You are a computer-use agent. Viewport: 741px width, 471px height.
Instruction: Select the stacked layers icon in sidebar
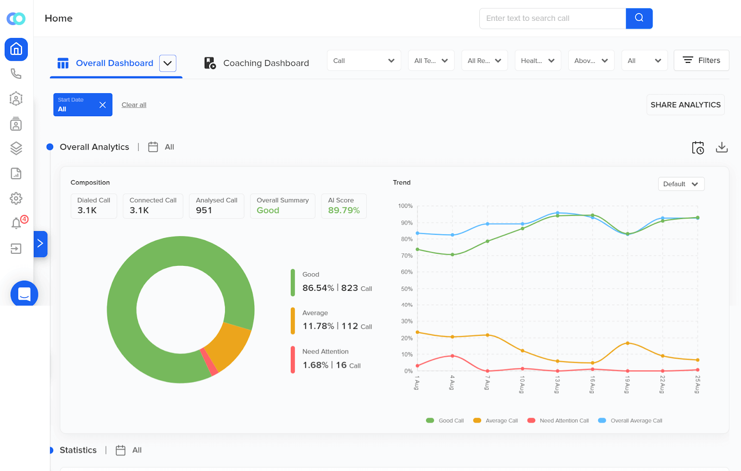click(x=16, y=148)
